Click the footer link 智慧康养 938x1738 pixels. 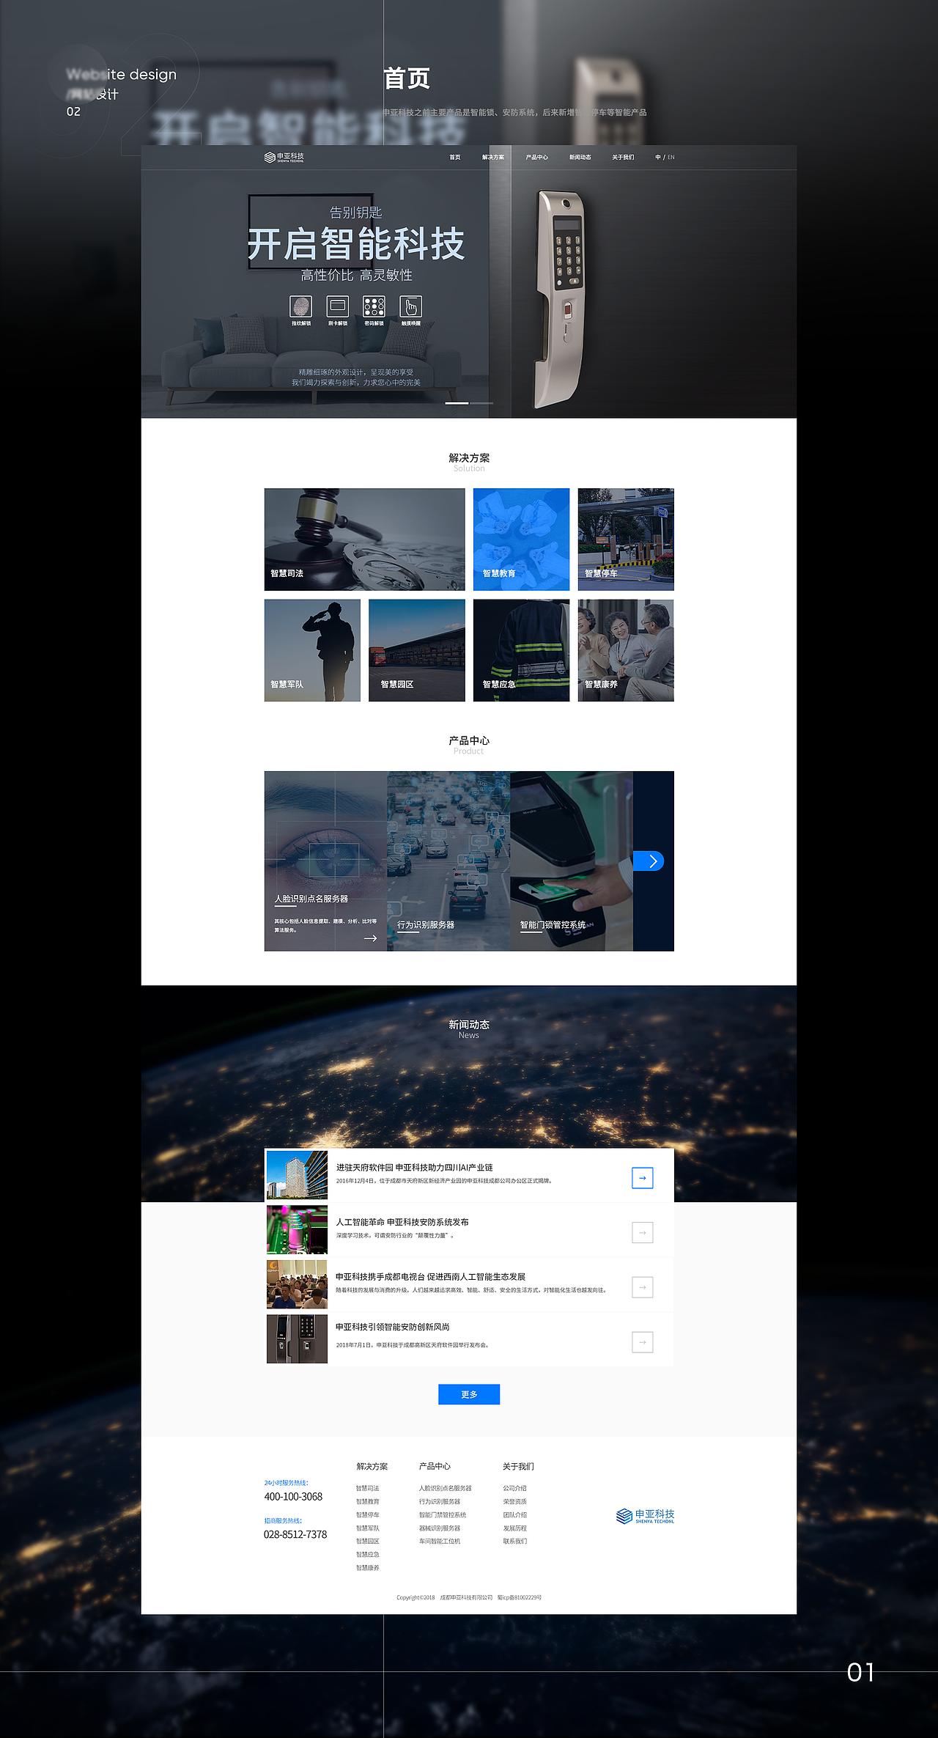point(368,1568)
